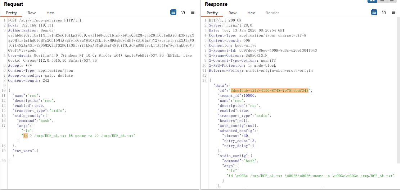401x190 pixels.
Task: Open the Render tab in Response panel
Action: click(272, 13)
